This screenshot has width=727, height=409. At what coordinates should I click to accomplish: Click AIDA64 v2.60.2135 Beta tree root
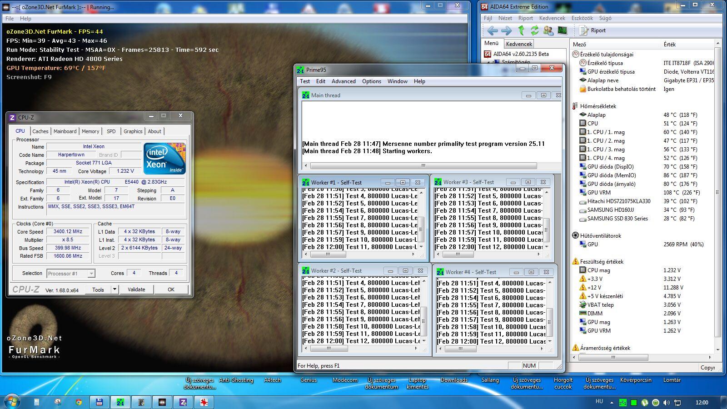(517, 54)
